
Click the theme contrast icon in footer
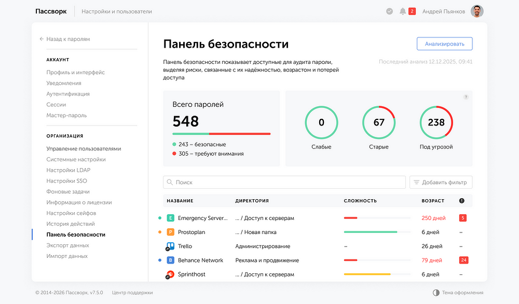pyautogui.click(x=436, y=293)
